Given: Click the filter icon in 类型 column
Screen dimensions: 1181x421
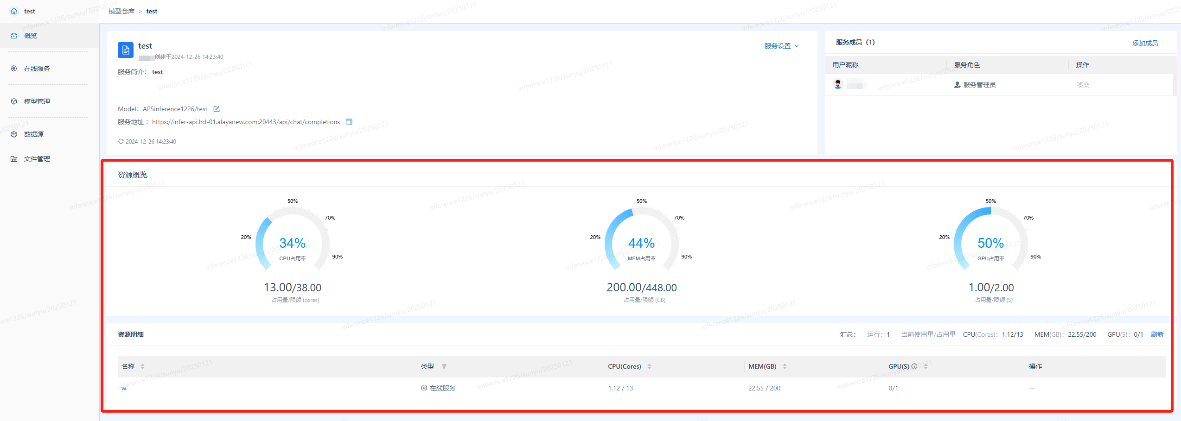Looking at the screenshot, I should click(x=444, y=366).
